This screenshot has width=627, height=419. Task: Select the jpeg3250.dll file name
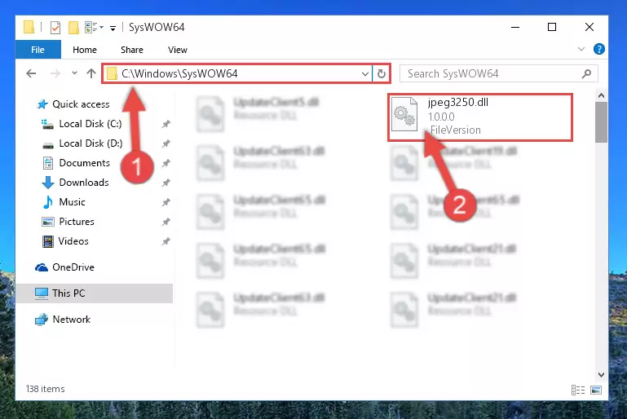pyautogui.click(x=458, y=103)
